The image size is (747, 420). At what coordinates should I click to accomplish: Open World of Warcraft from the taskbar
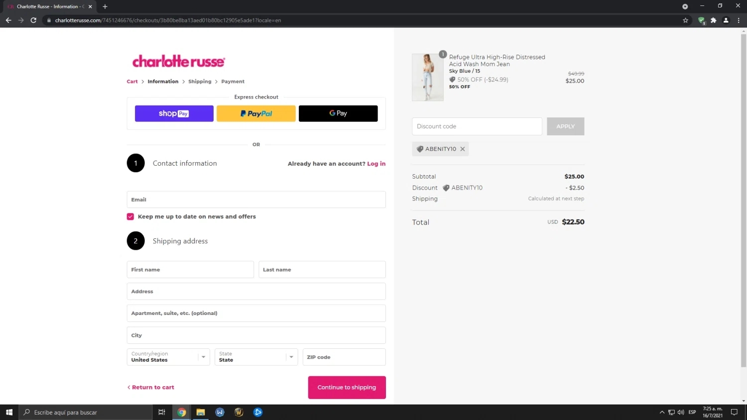[239, 412]
